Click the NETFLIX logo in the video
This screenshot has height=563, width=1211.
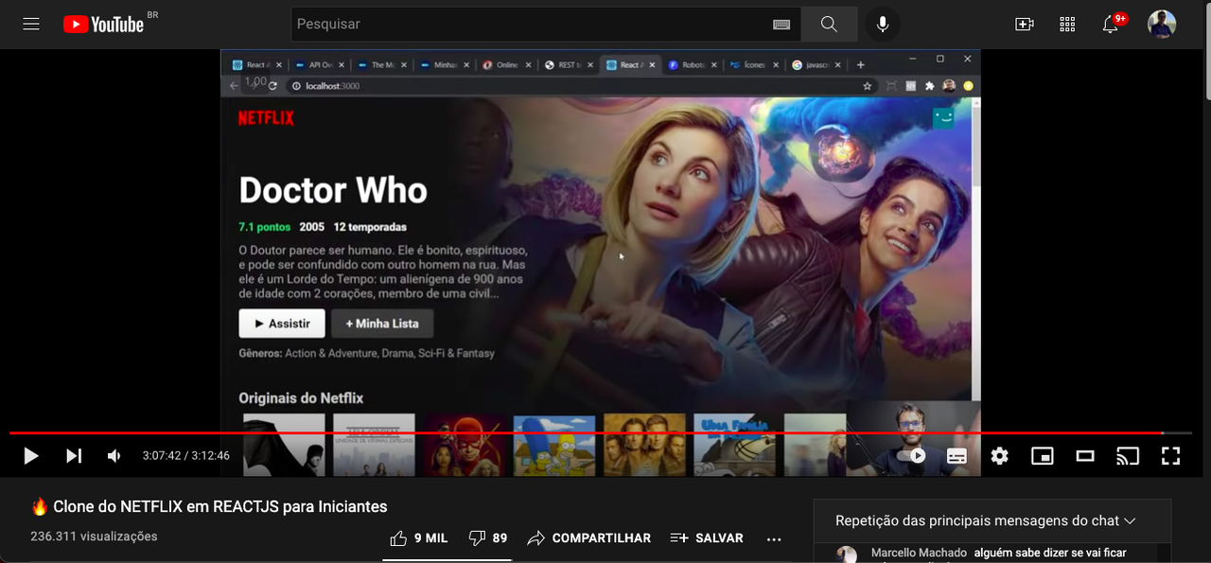click(x=266, y=118)
